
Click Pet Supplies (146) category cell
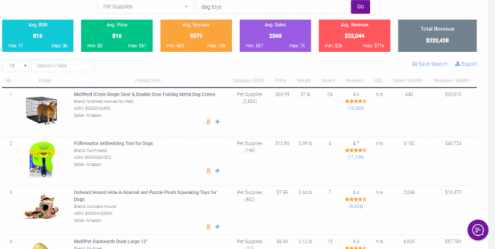249,147
